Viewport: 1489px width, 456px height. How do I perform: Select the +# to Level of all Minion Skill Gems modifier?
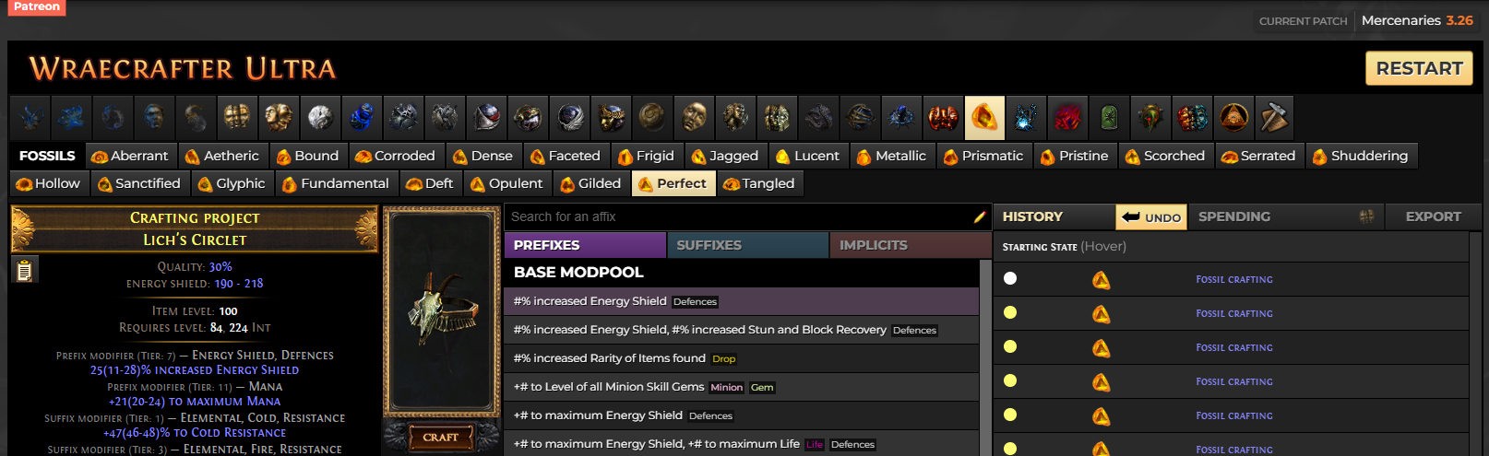(x=742, y=387)
